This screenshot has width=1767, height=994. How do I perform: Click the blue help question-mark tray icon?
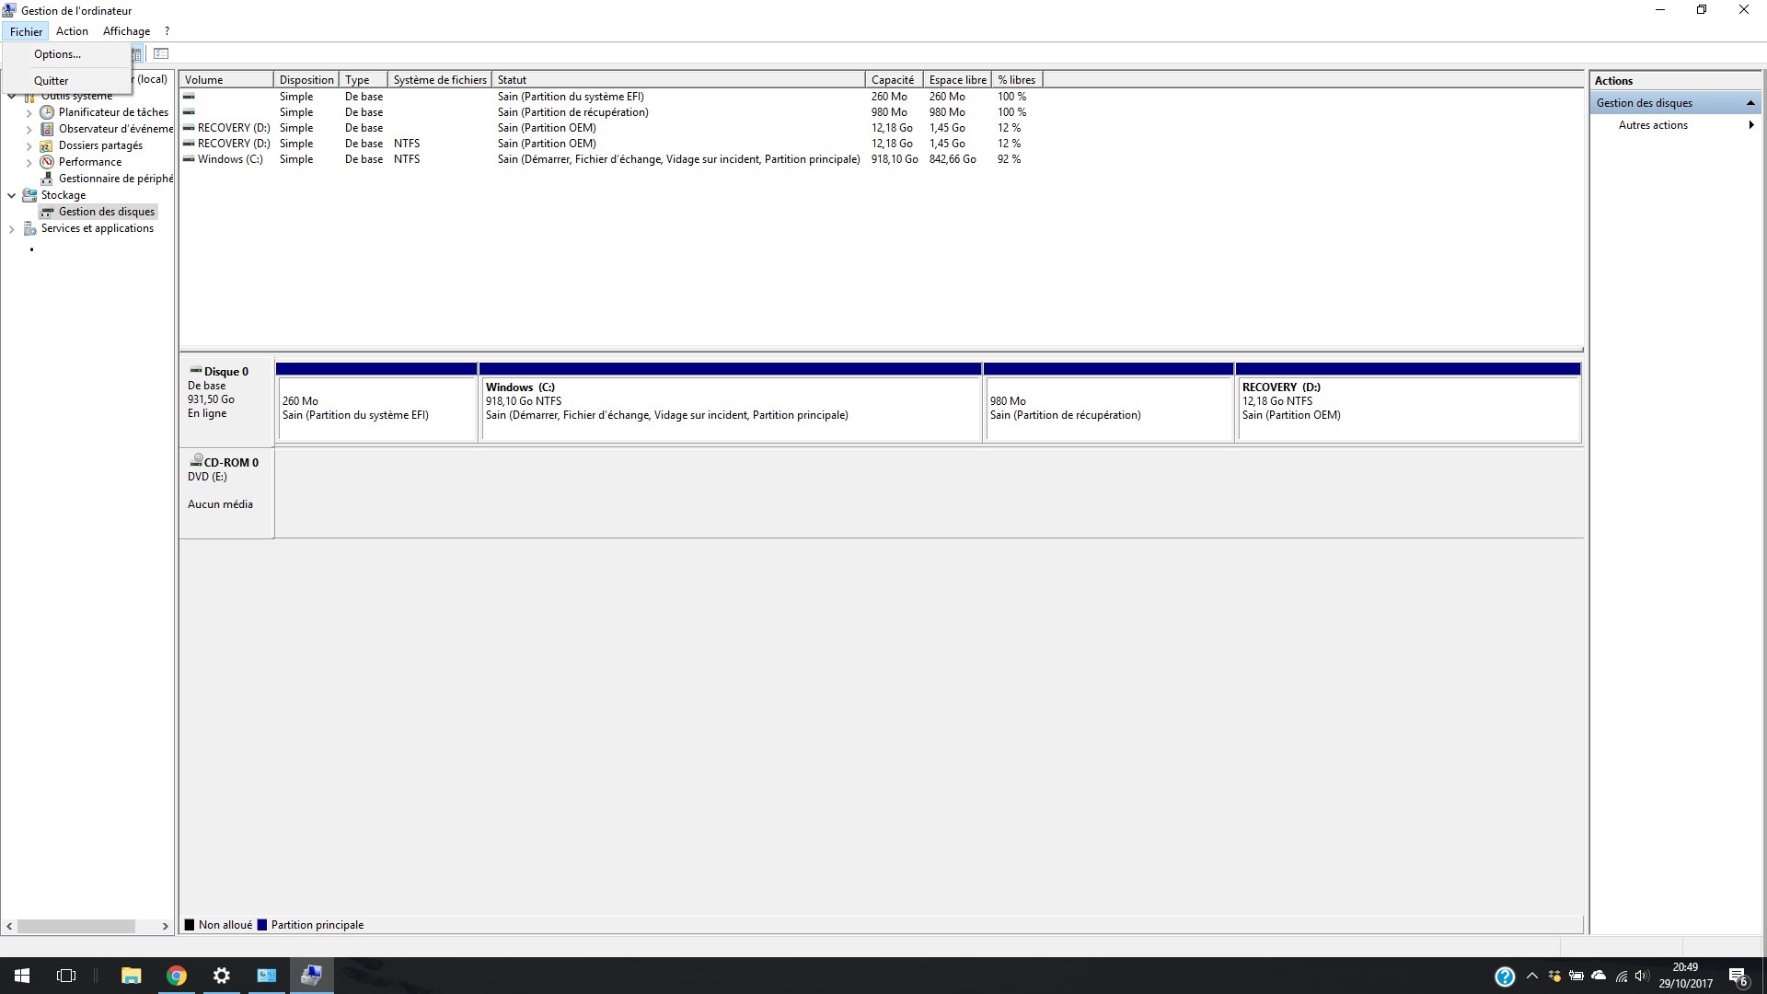pyautogui.click(x=1505, y=977)
